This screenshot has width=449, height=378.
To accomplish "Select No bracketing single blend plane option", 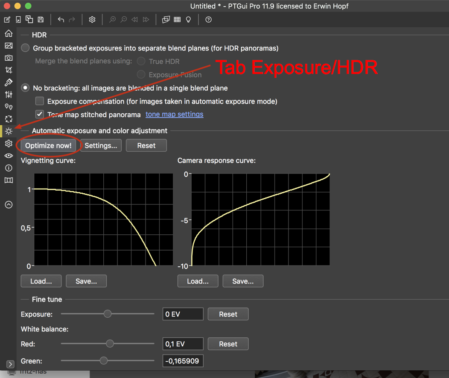I will coord(25,88).
